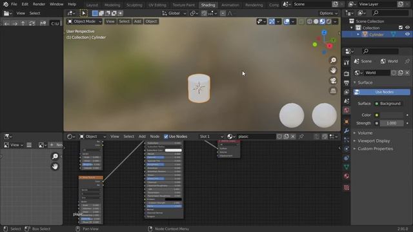The width and height of the screenshot is (413, 232).
Task: Open the Physics properties tab icon
Action: 347,149
